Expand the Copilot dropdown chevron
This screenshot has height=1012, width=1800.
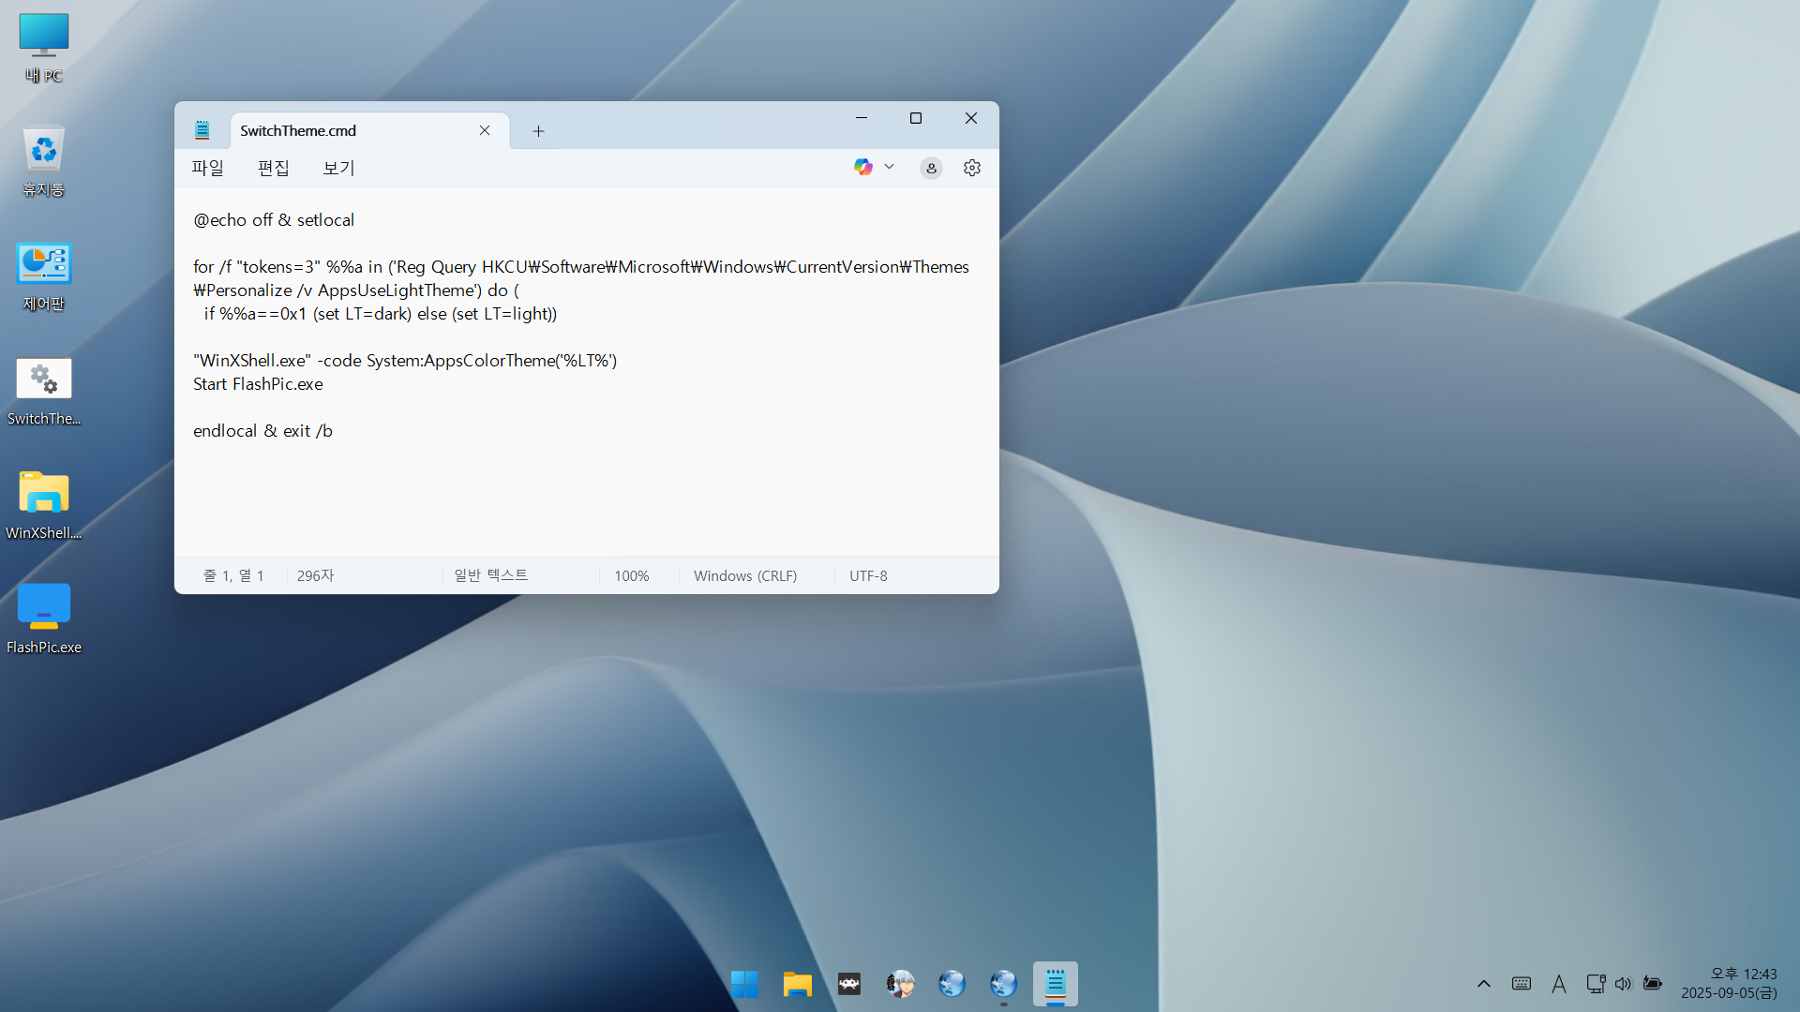tap(890, 167)
